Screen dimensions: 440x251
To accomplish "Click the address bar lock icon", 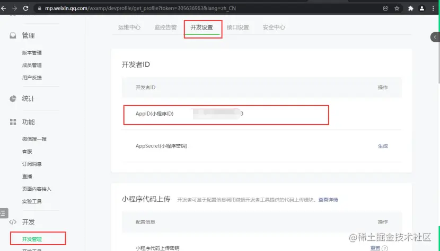I will [39, 8].
